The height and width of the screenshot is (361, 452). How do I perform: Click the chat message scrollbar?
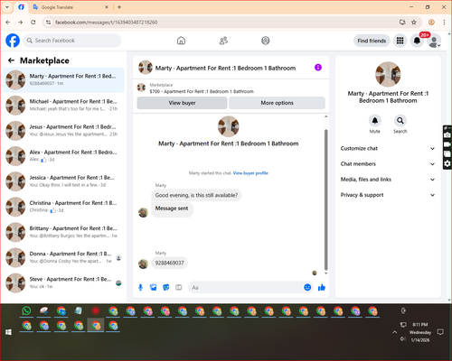tap(325, 200)
